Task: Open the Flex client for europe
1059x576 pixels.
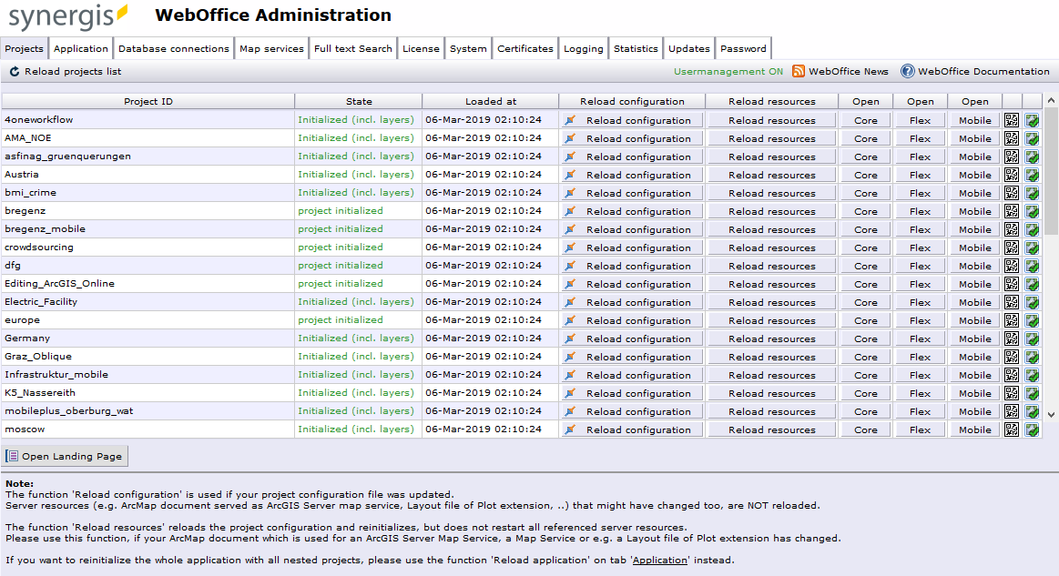Action: (920, 319)
